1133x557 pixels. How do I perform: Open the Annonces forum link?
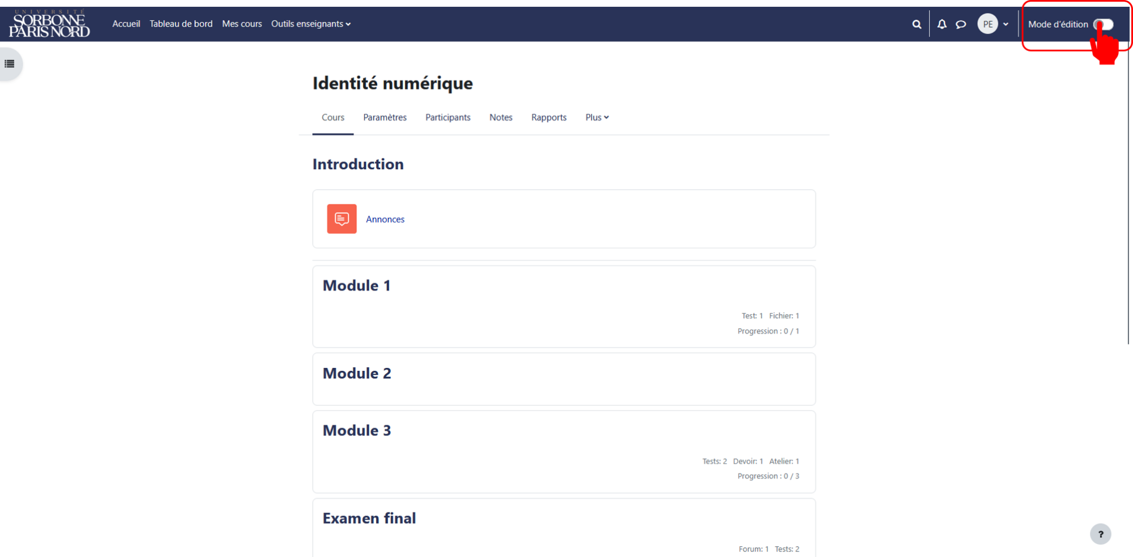click(385, 219)
